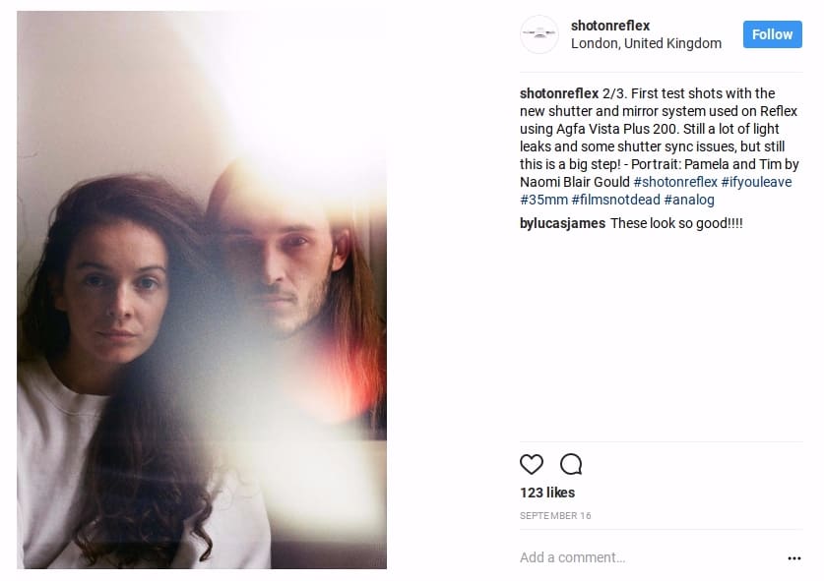The width and height of the screenshot is (824, 581).
Task: View the 123 likes list
Action: (547, 493)
